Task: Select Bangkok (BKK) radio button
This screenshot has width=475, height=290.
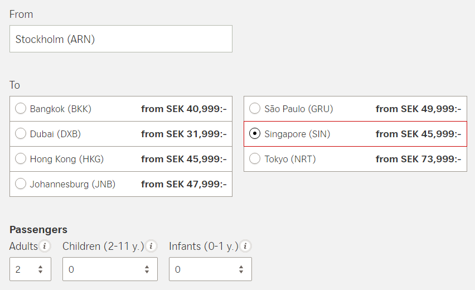Action: coord(21,109)
